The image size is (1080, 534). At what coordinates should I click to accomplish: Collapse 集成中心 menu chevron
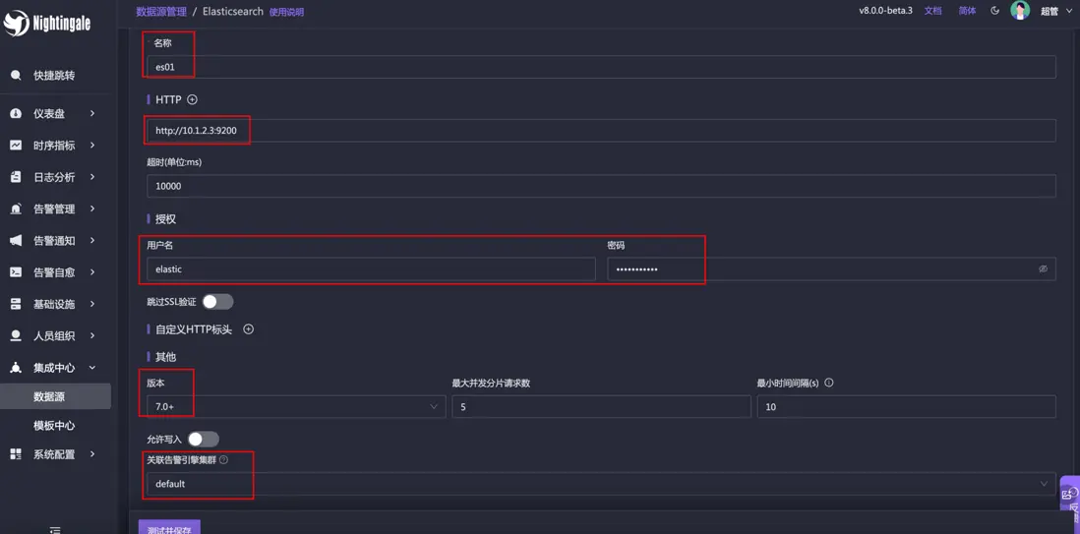(92, 367)
